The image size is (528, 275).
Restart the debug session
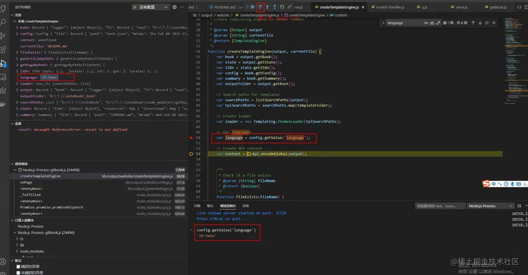282,7
